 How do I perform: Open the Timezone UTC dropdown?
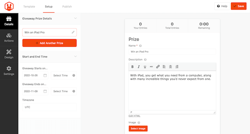49,107
